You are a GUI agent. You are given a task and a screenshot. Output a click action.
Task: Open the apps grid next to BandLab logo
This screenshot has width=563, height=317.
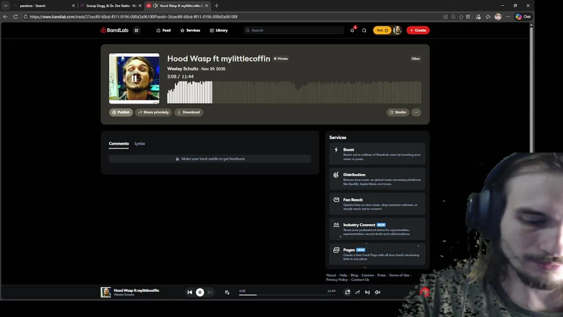[x=136, y=30]
